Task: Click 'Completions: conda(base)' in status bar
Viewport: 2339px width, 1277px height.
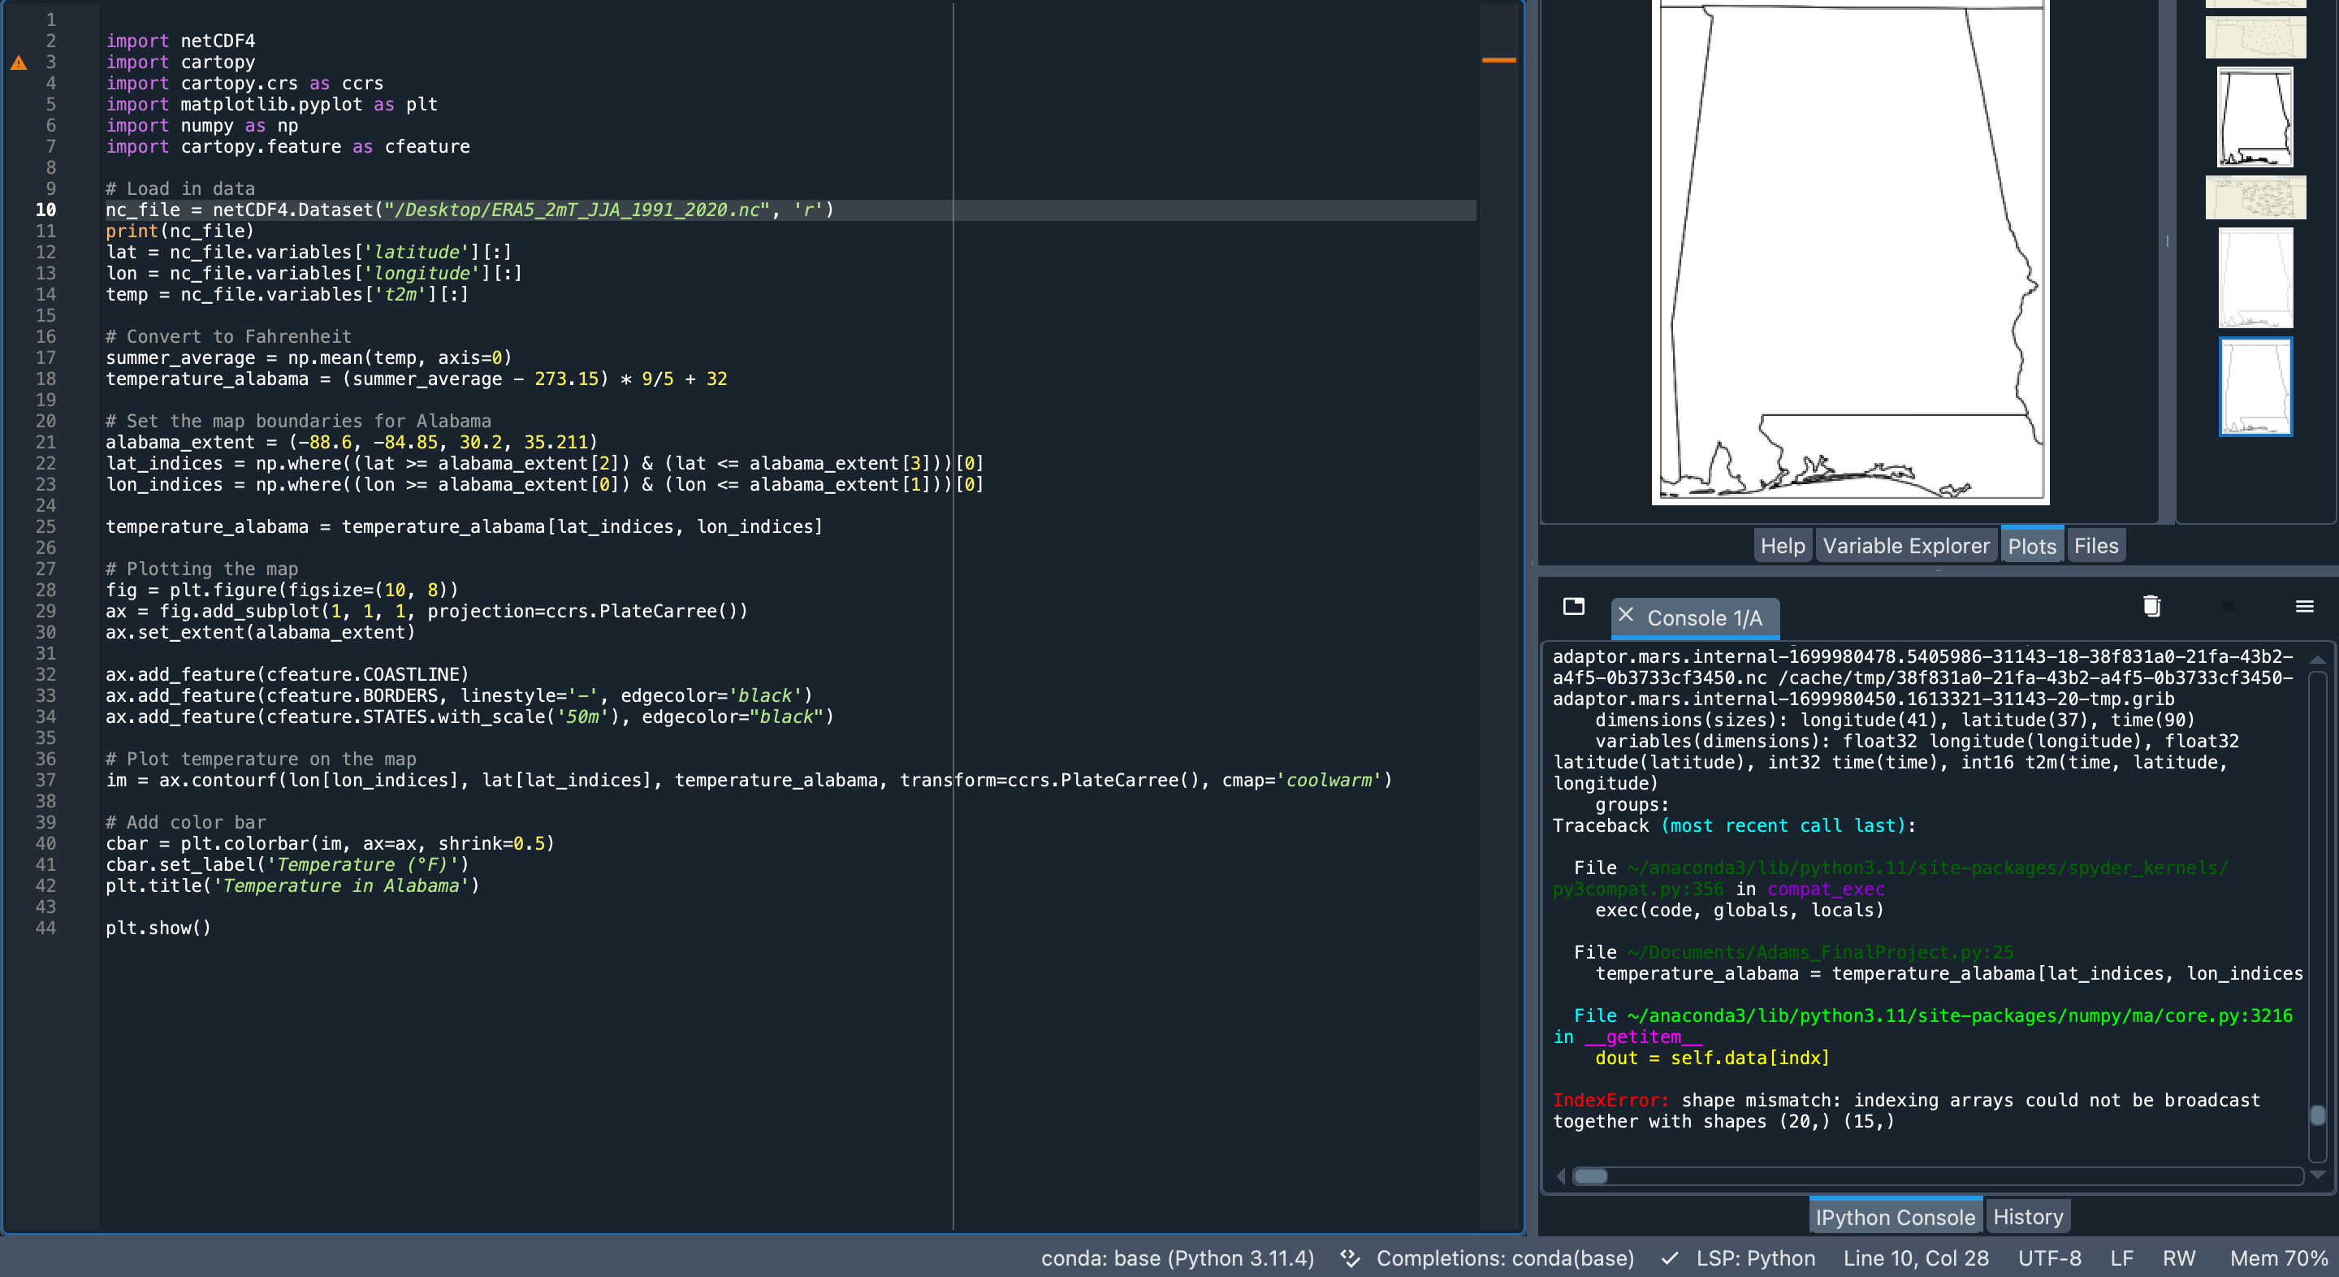Action: (x=1505, y=1258)
